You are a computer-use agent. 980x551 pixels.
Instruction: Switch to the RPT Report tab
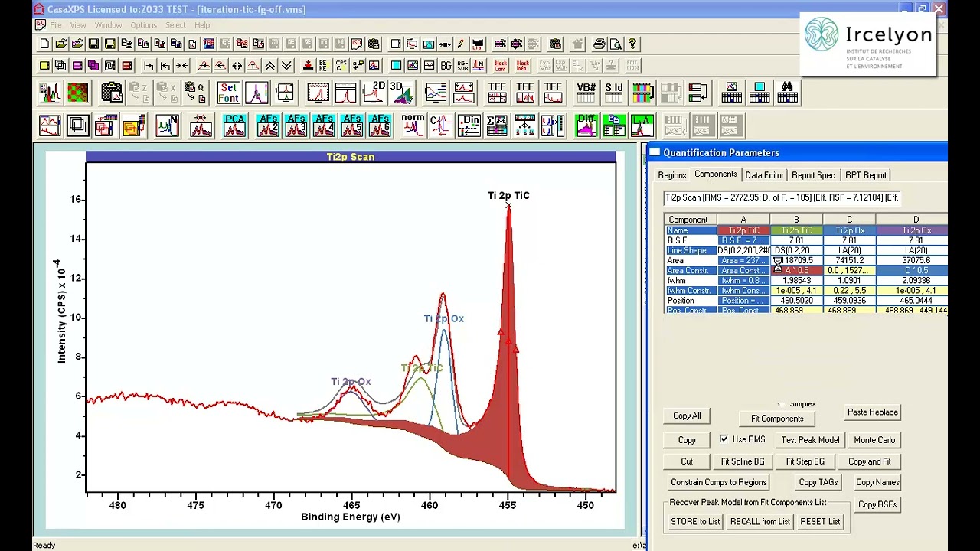coord(866,175)
